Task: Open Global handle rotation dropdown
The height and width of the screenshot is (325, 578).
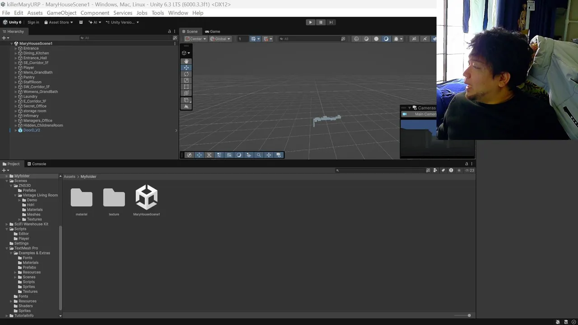Action: click(x=220, y=39)
